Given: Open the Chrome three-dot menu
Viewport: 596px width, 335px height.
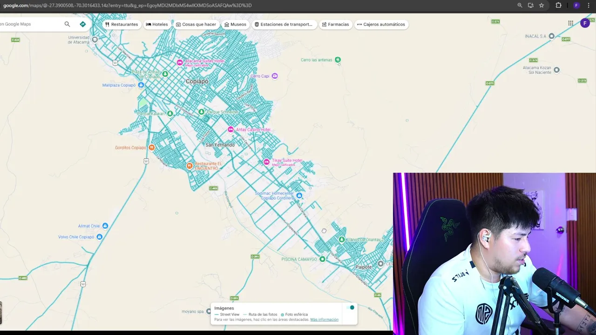Looking at the screenshot, I should (x=589, y=5).
